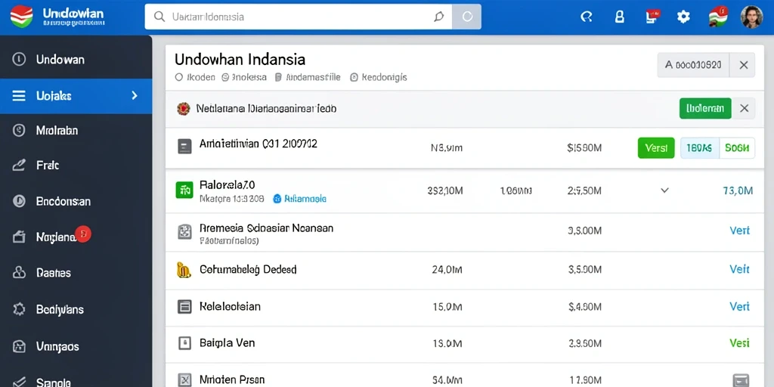Select the Andamastile filter option

click(x=308, y=78)
